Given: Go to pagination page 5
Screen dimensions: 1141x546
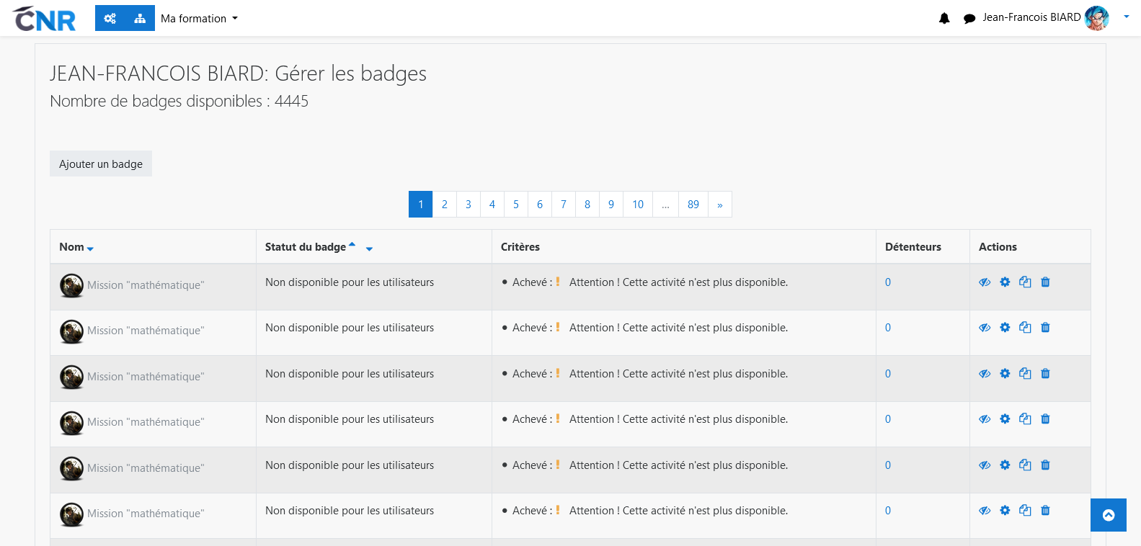Looking at the screenshot, I should tap(516, 205).
